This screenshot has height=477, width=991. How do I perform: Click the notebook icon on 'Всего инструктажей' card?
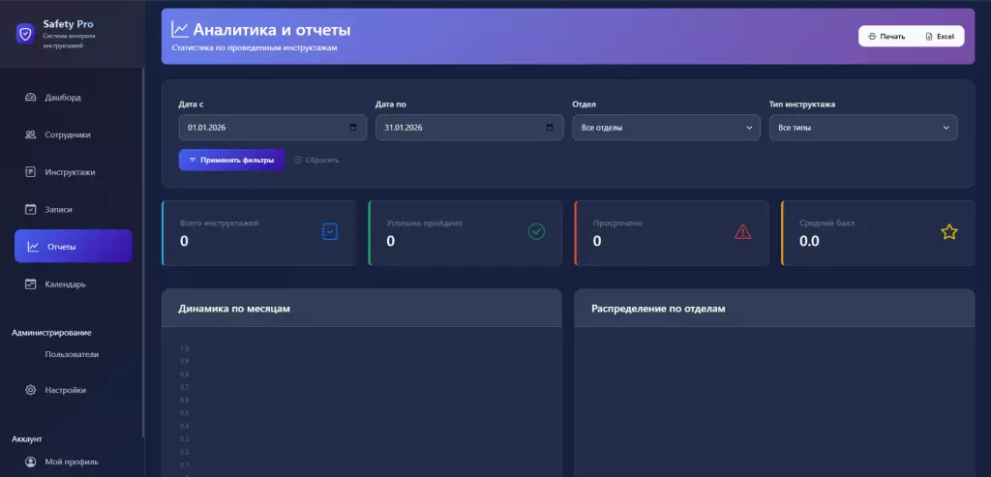click(329, 231)
